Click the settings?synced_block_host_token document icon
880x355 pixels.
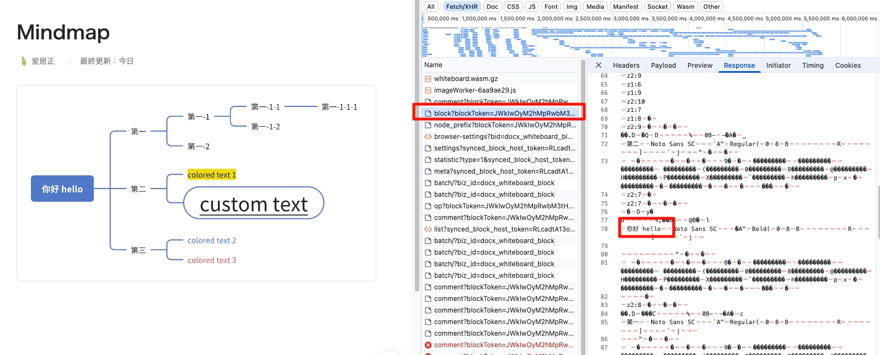[428, 148]
